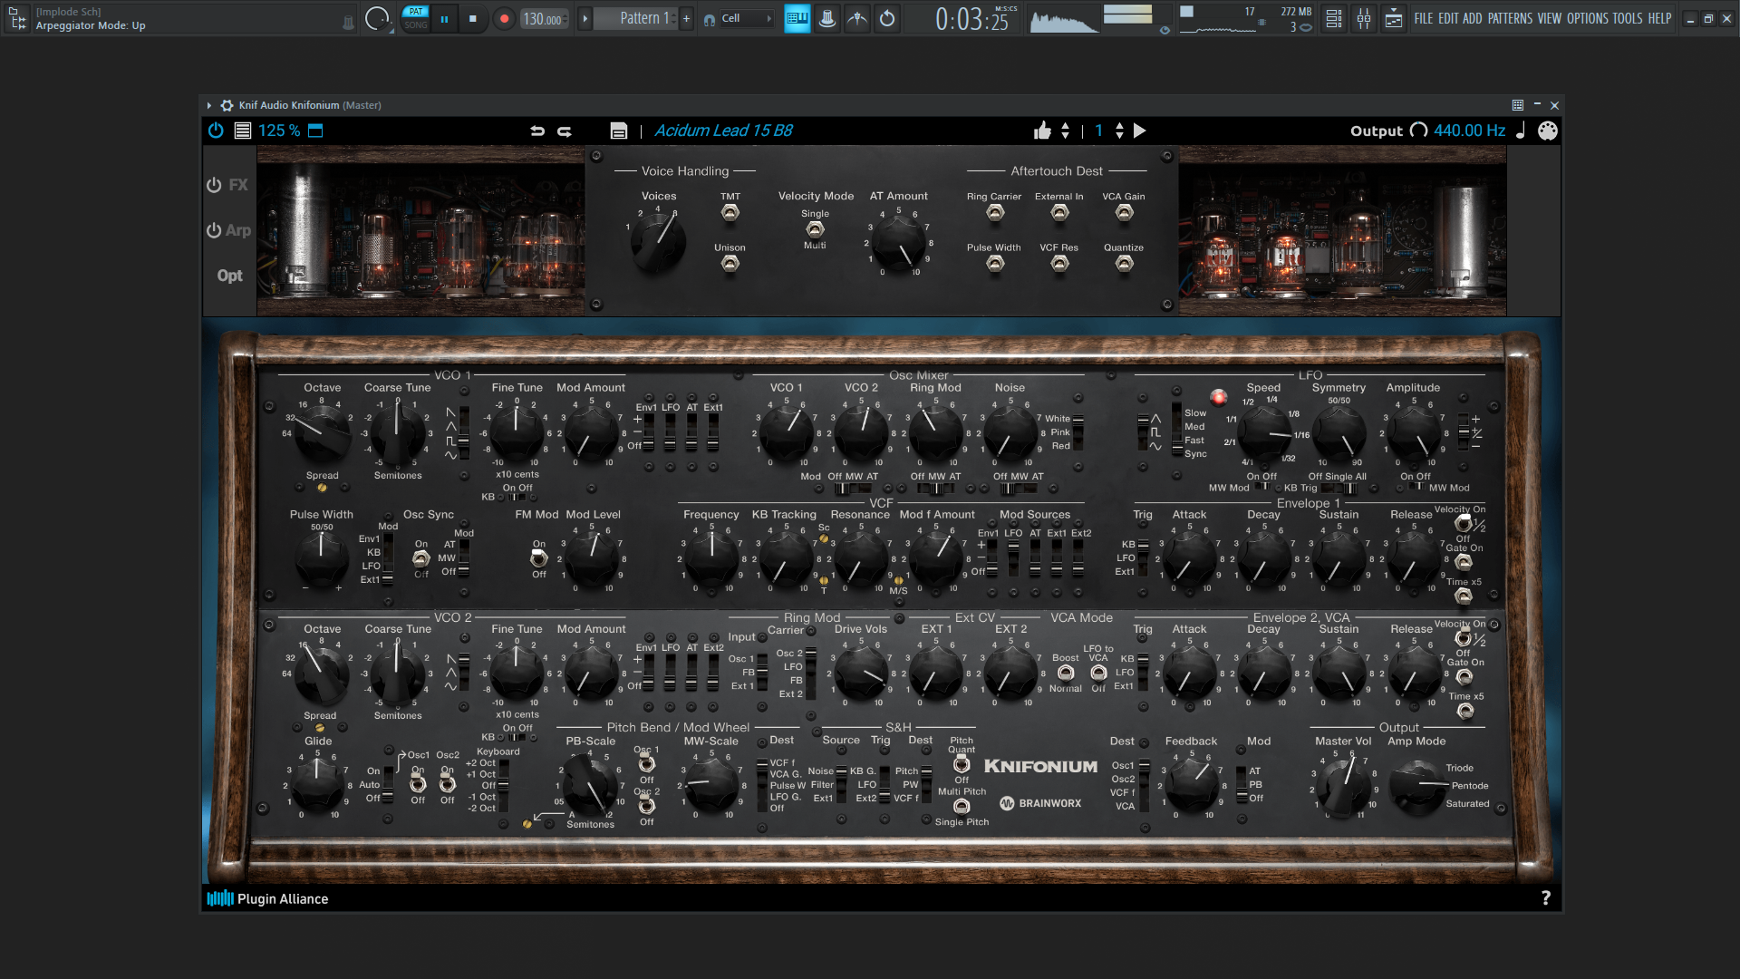Click the 440.00 Hz tuning value
The image size is (1740, 979).
pyautogui.click(x=1469, y=131)
